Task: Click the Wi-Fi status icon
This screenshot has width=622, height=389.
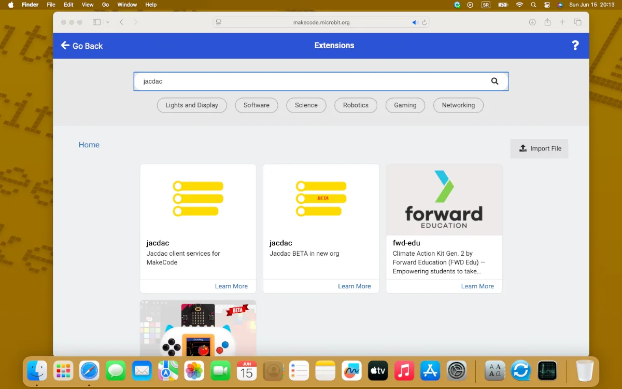Action: point(519,5)
